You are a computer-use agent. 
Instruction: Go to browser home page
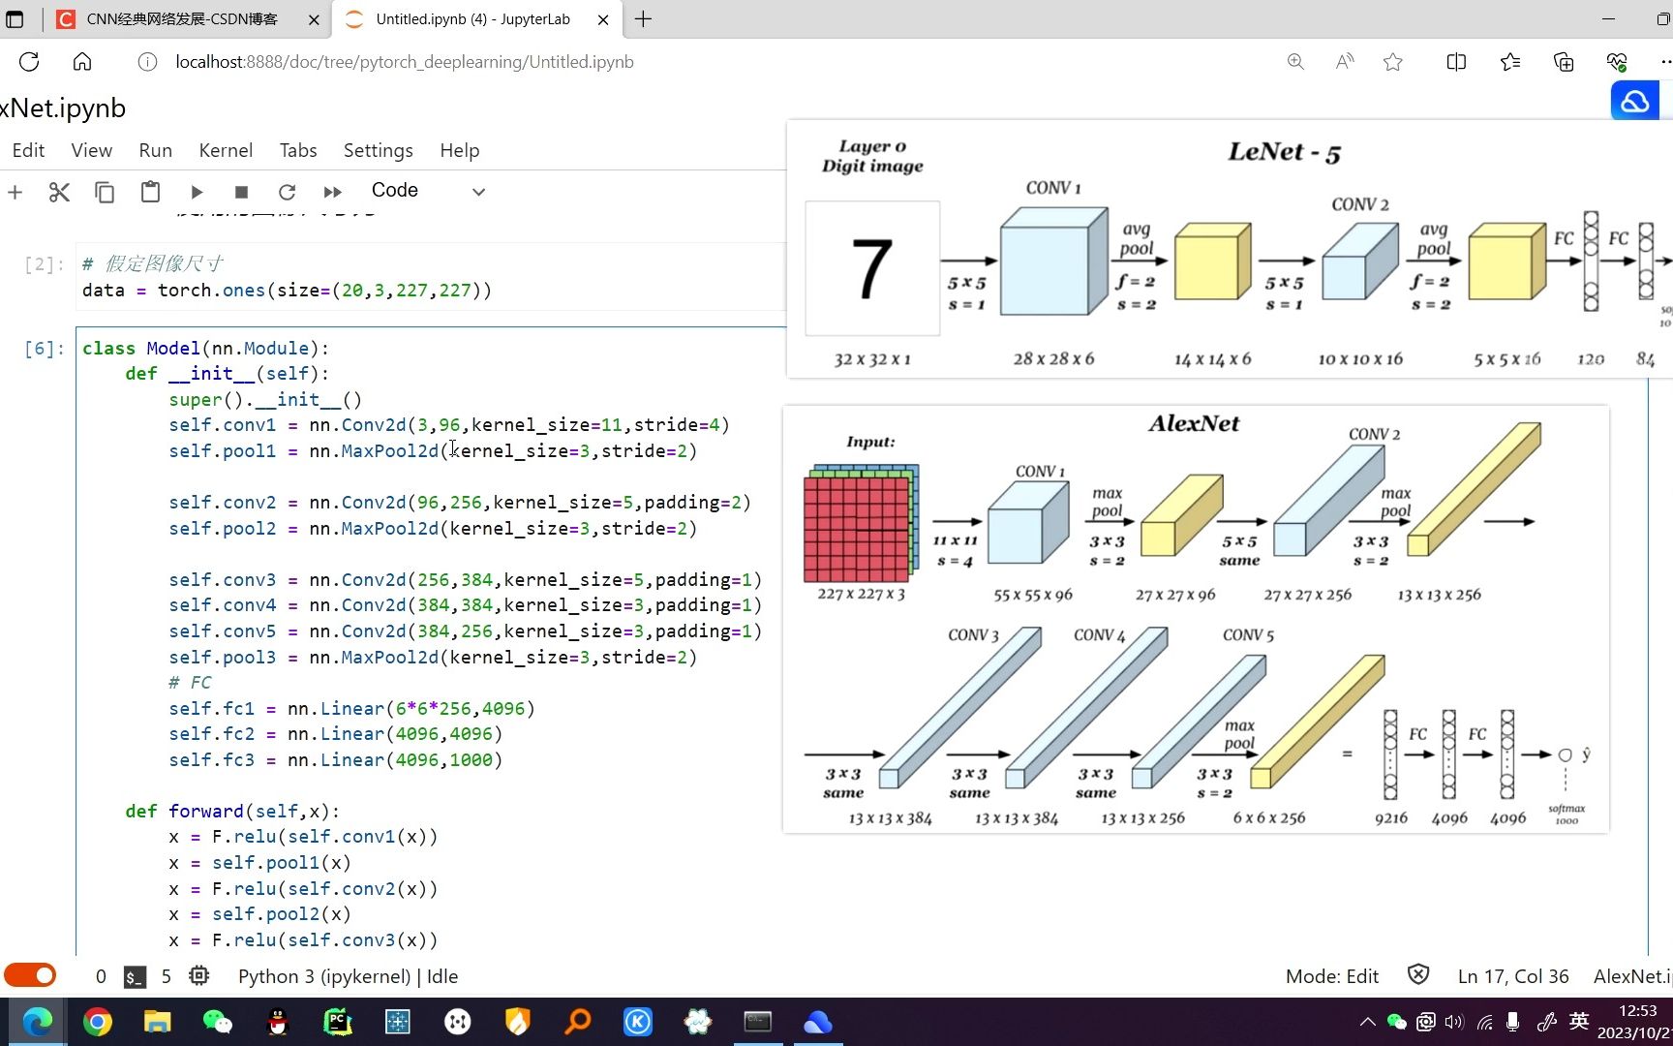coord(82,62)
